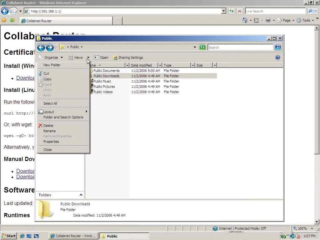This screenshot has height=240, width=320.
Task: Open IE zoom level 100% dropdown
Action: pos(312,228)
